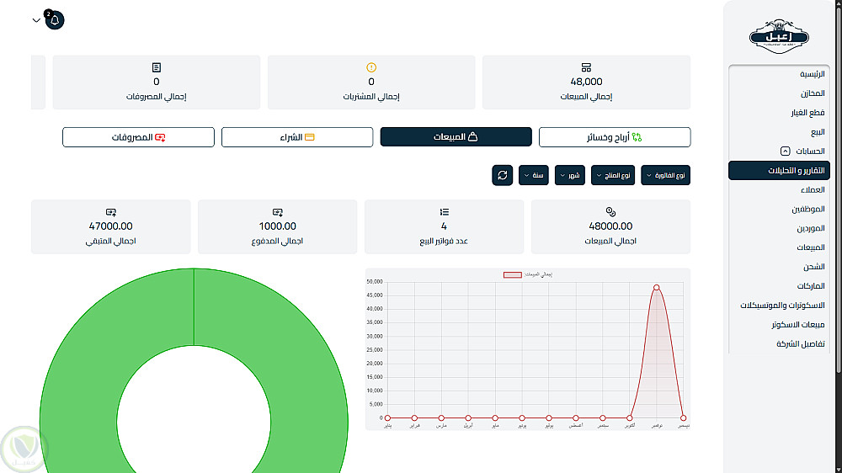Click the November peak chart data point
The width and height of the screenshot is (842, 473).
point(656,288)
